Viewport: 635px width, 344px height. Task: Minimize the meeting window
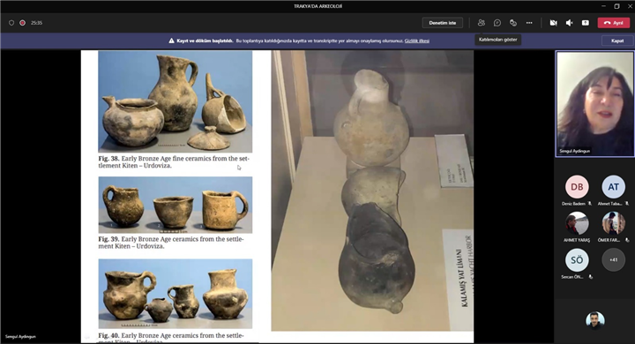point(604,6)
